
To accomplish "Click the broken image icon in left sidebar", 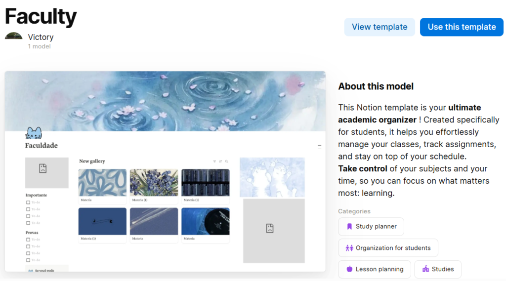I will [43, 168].
